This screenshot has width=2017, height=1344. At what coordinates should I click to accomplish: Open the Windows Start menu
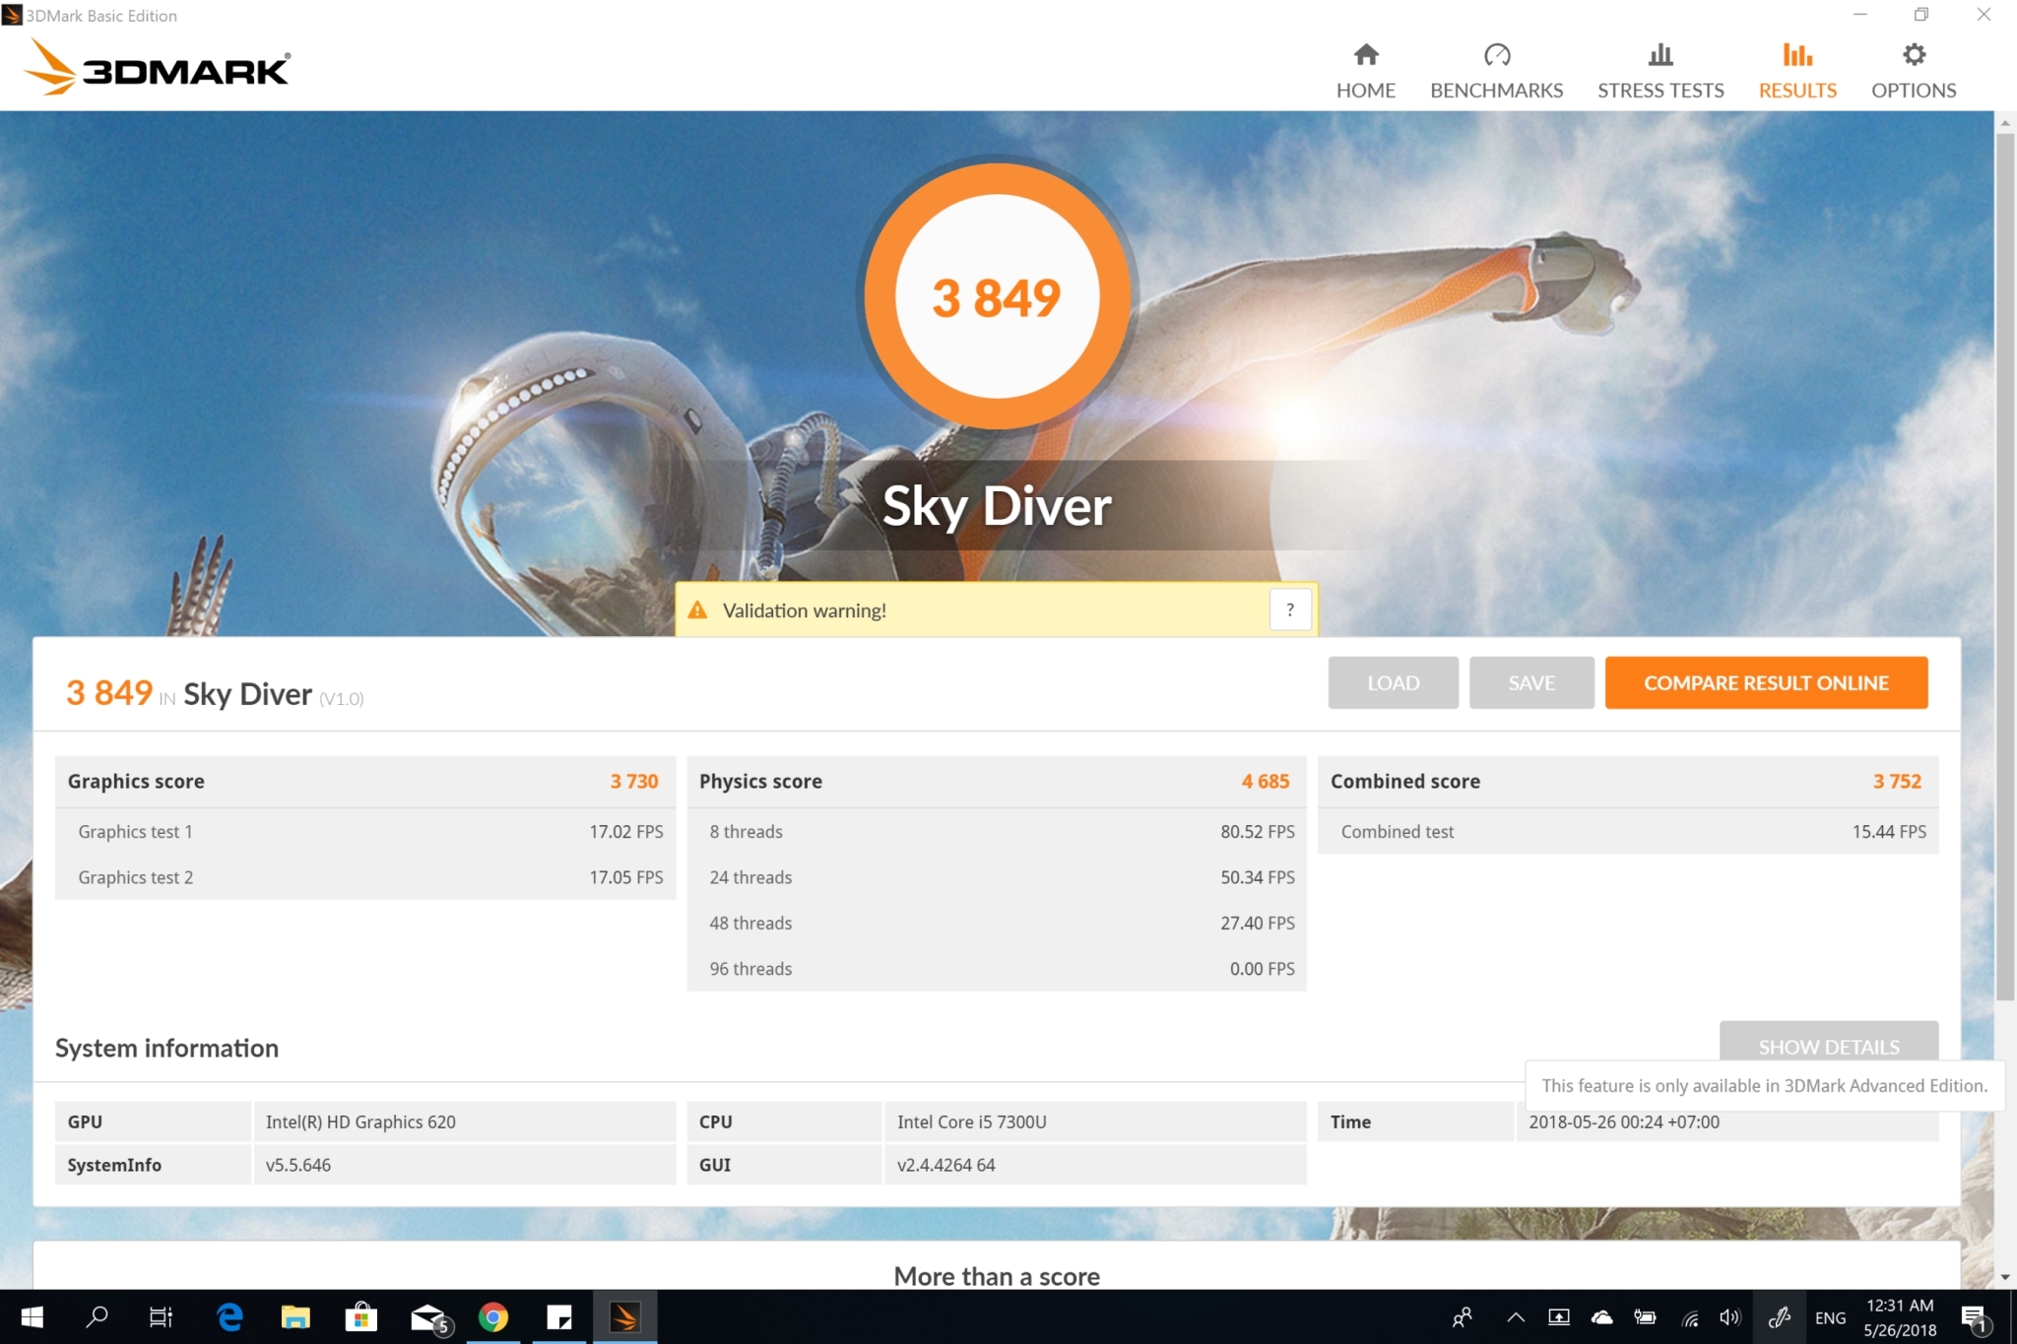tap(32, 1316)
